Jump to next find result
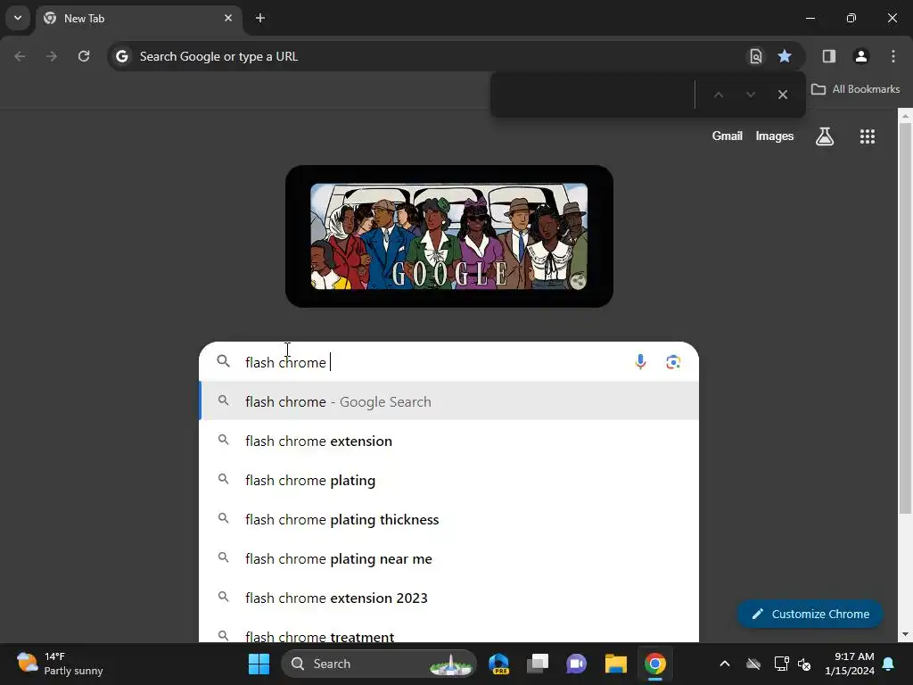 click(751, 95)
